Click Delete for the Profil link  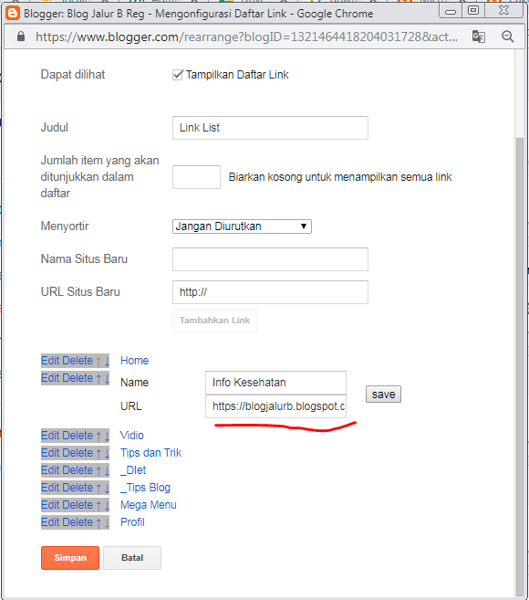tap(78, 522)
